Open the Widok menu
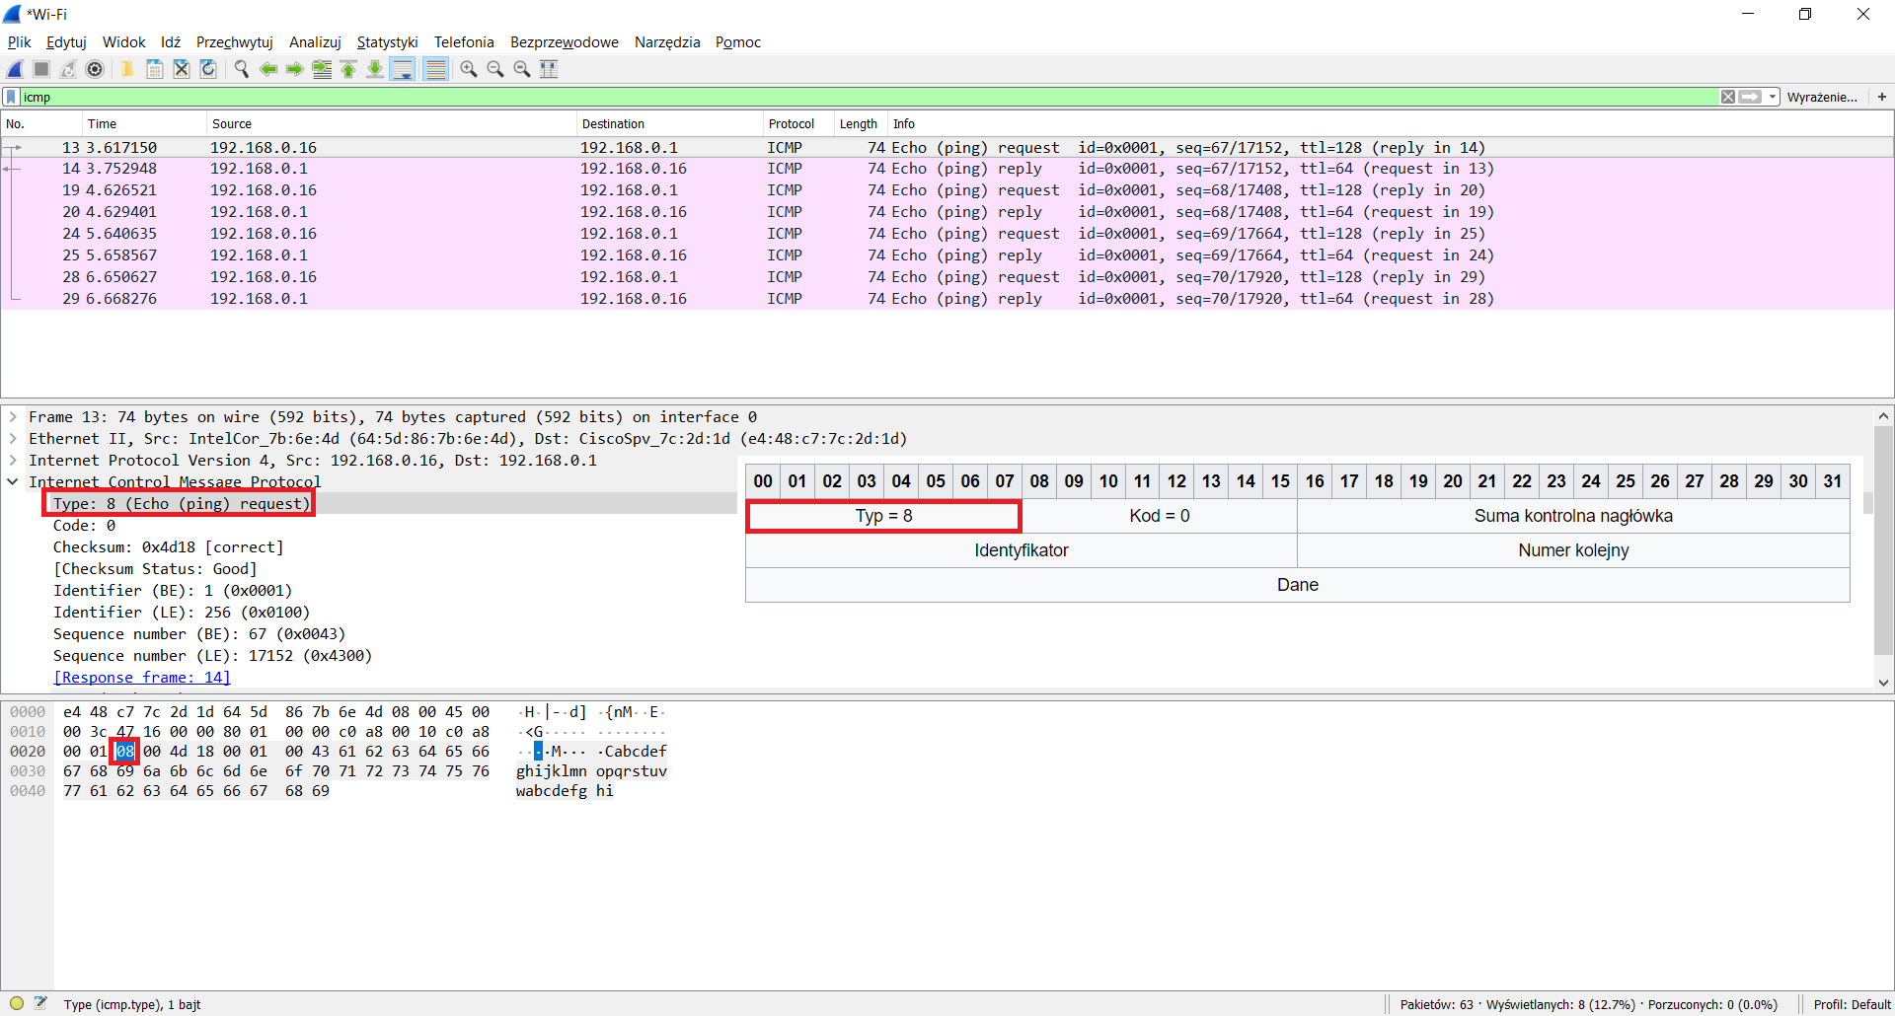The width and height of the screenshot is (1895, 1016). coord(123,42)
